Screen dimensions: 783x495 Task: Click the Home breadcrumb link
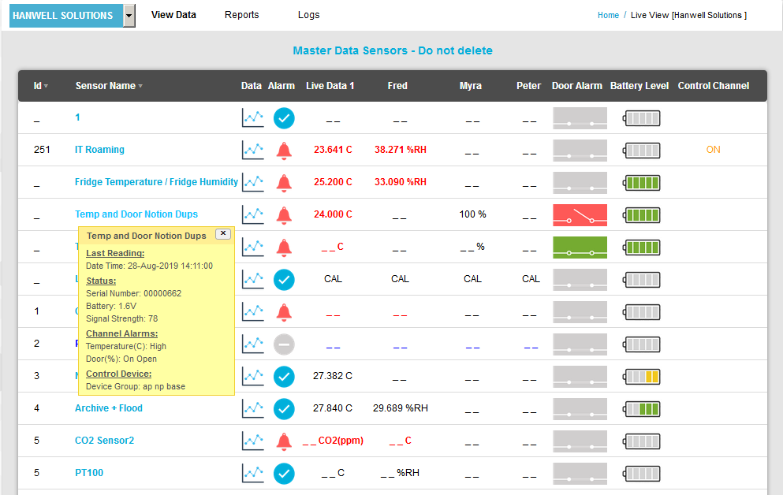point(608,15)
